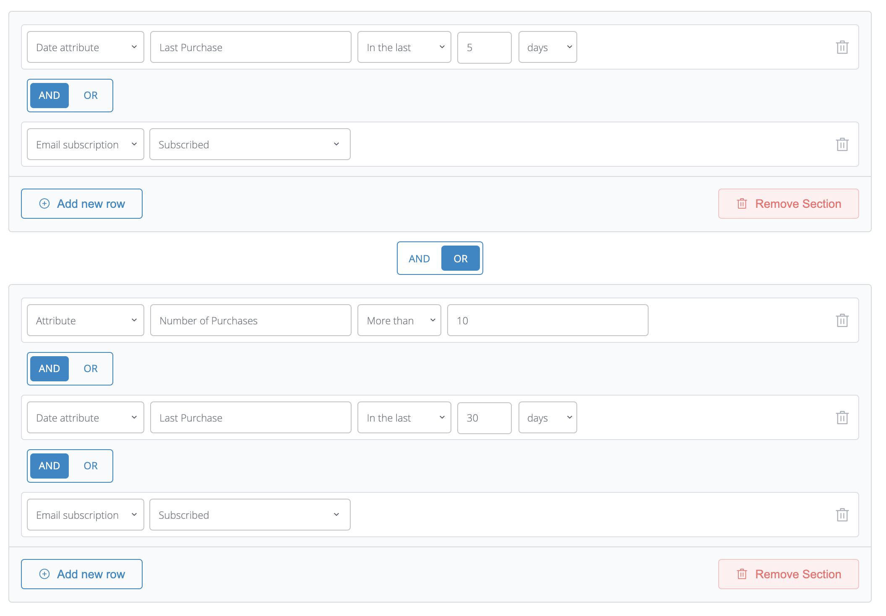
Task: Expand the More than operator dropdown
Action: click(399, 321)
